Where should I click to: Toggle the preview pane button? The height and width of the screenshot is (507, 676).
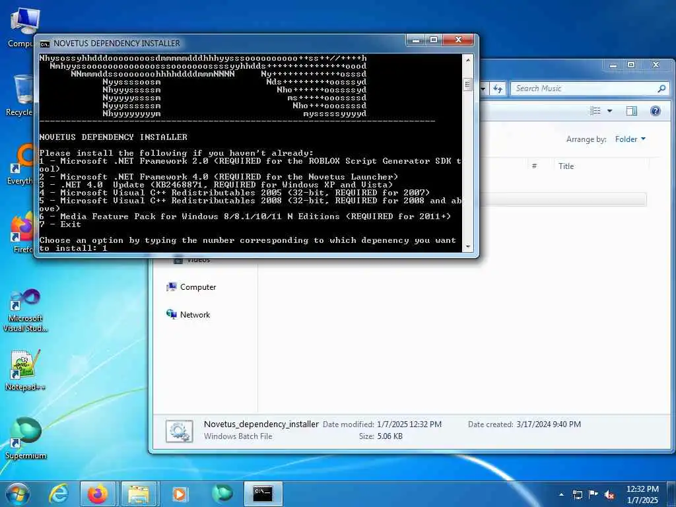click(x=632, y=111)
